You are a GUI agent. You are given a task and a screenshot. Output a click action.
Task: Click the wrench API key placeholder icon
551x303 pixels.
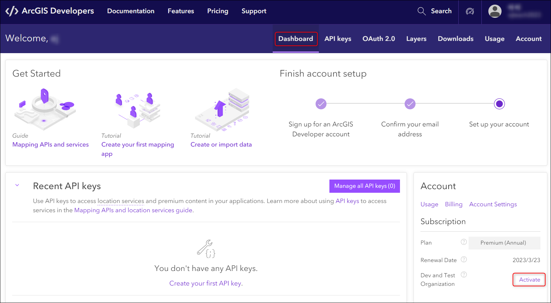(x=206, y=249)
